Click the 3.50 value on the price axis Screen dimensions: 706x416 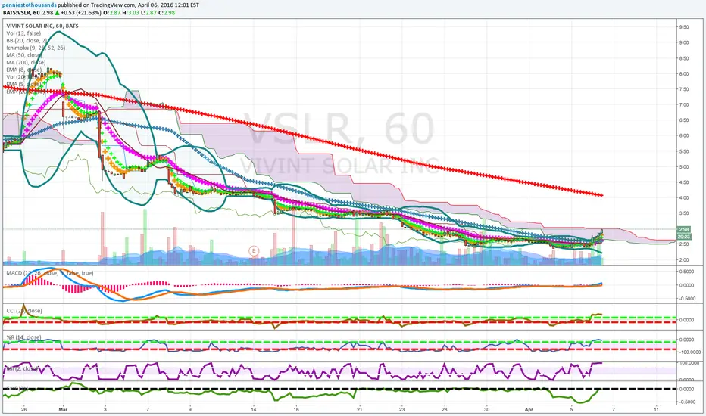pos(683,213)
